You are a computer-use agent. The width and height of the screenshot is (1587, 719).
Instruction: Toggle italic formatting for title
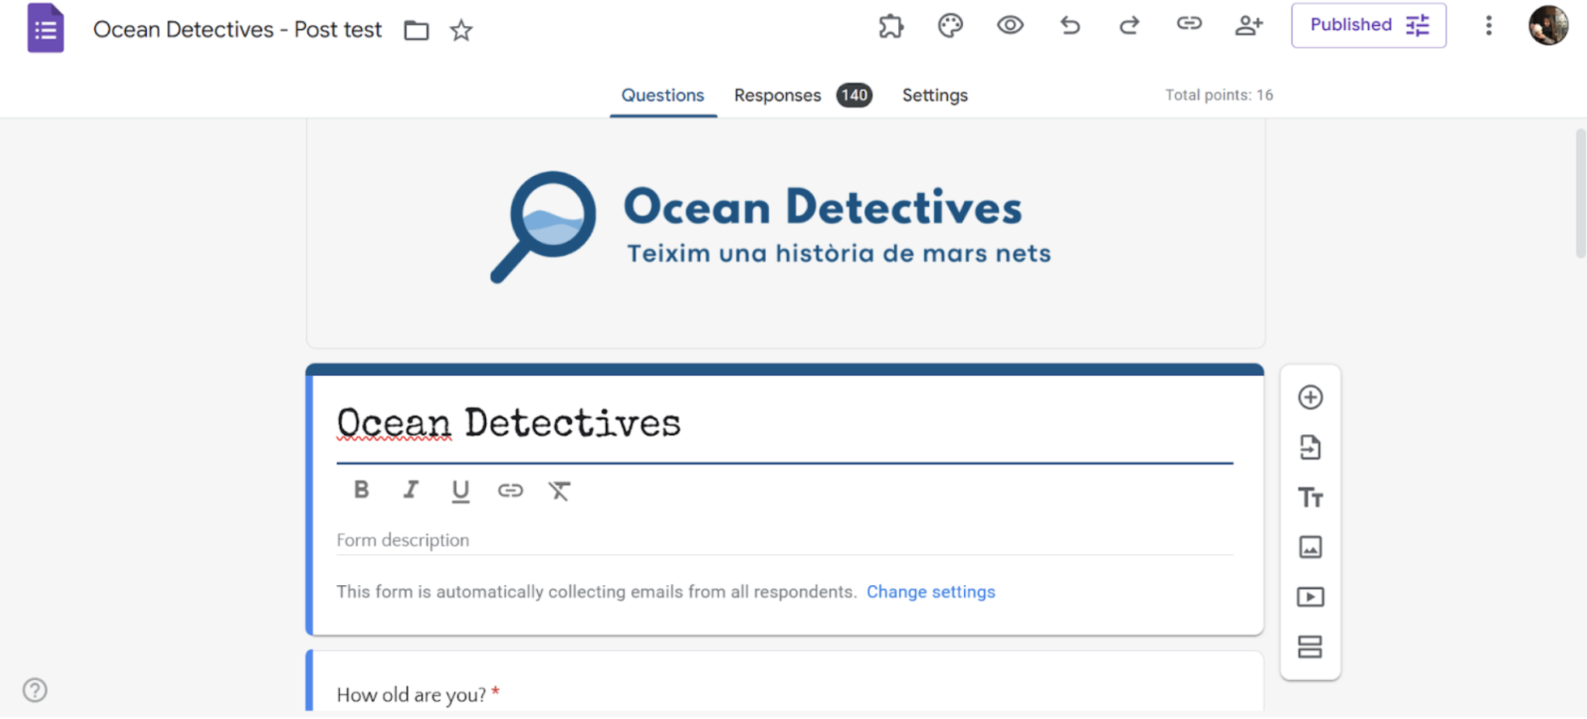point(411,490)
